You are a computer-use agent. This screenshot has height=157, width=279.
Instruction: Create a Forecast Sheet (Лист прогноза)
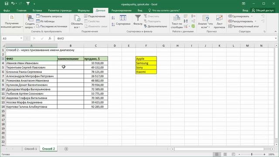click(x=219, y=22)
